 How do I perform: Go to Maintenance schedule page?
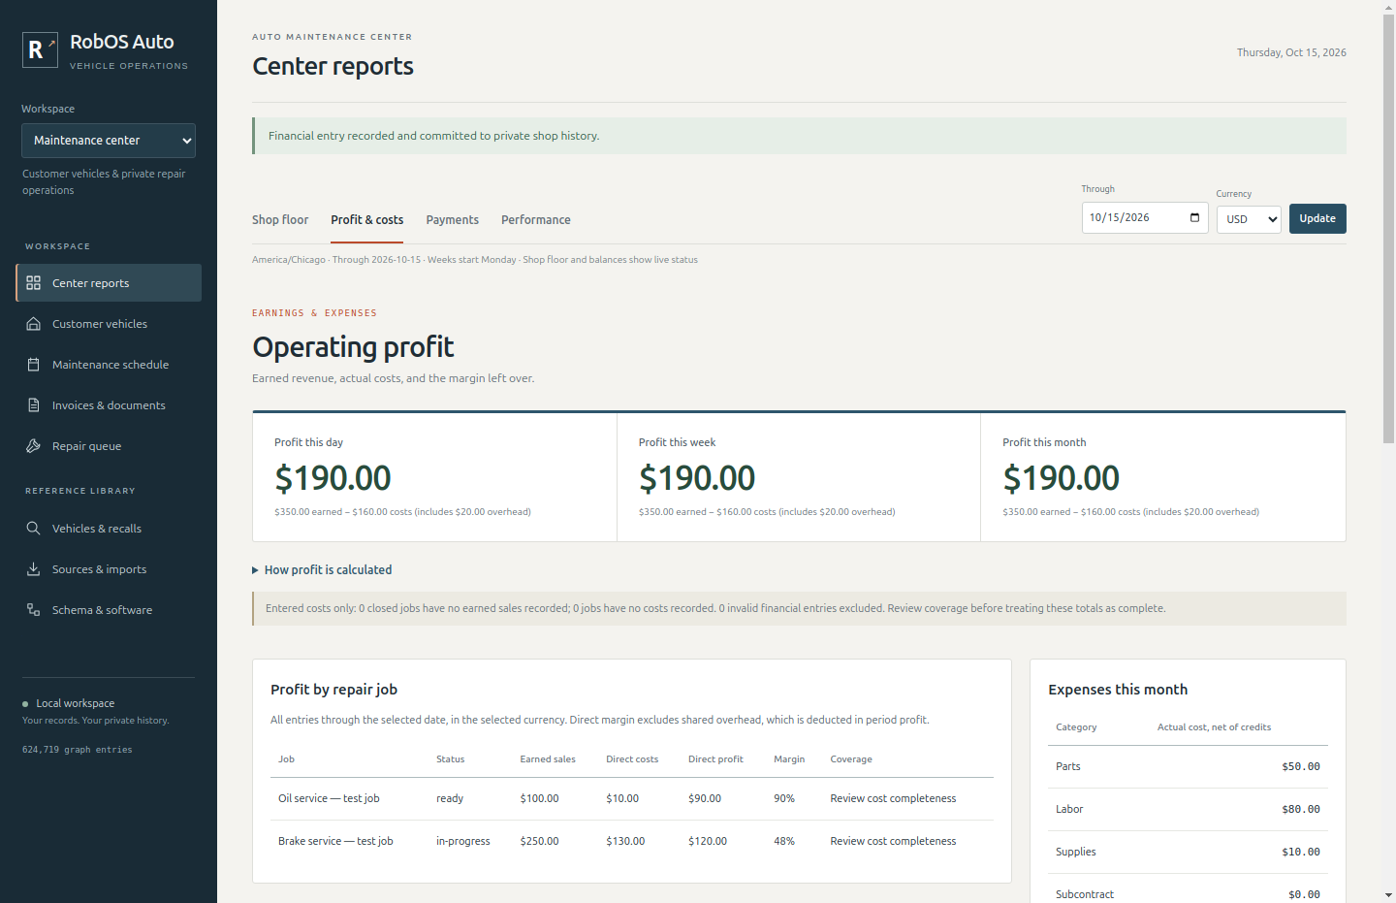pyautogui.click(x=109, y=365)
